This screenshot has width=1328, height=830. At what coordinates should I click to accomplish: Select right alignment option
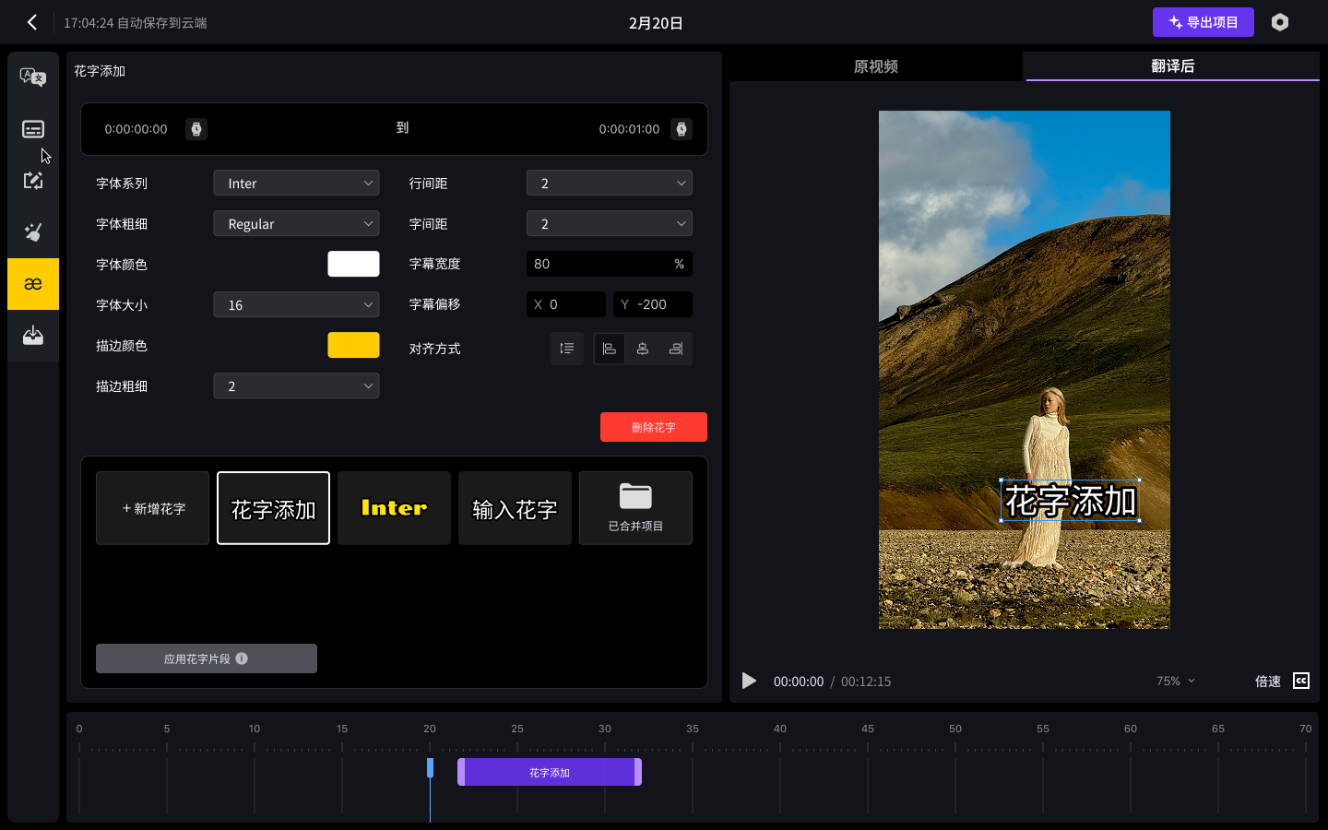tap(676, 349)
